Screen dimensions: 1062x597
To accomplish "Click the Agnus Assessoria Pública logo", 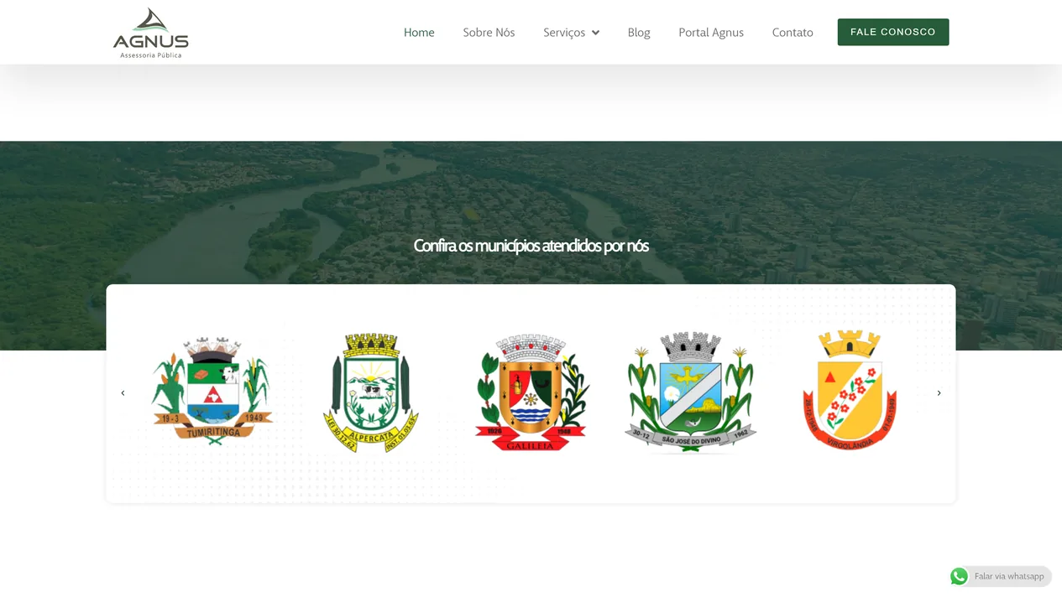I will [151, 33].
